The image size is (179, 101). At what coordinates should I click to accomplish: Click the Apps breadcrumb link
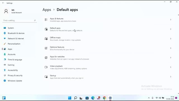(x=47, y=10)
